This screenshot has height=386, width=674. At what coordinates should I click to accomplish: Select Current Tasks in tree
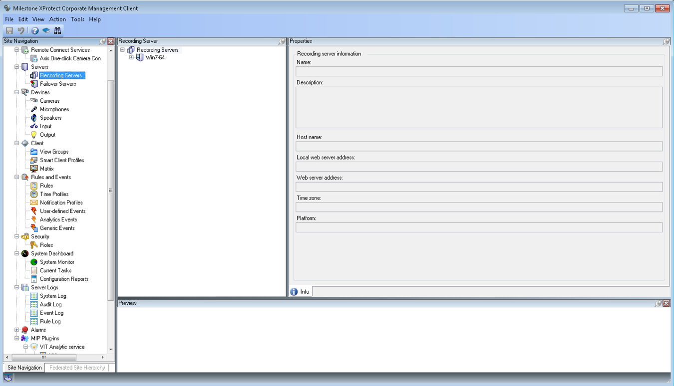[55, 270]
